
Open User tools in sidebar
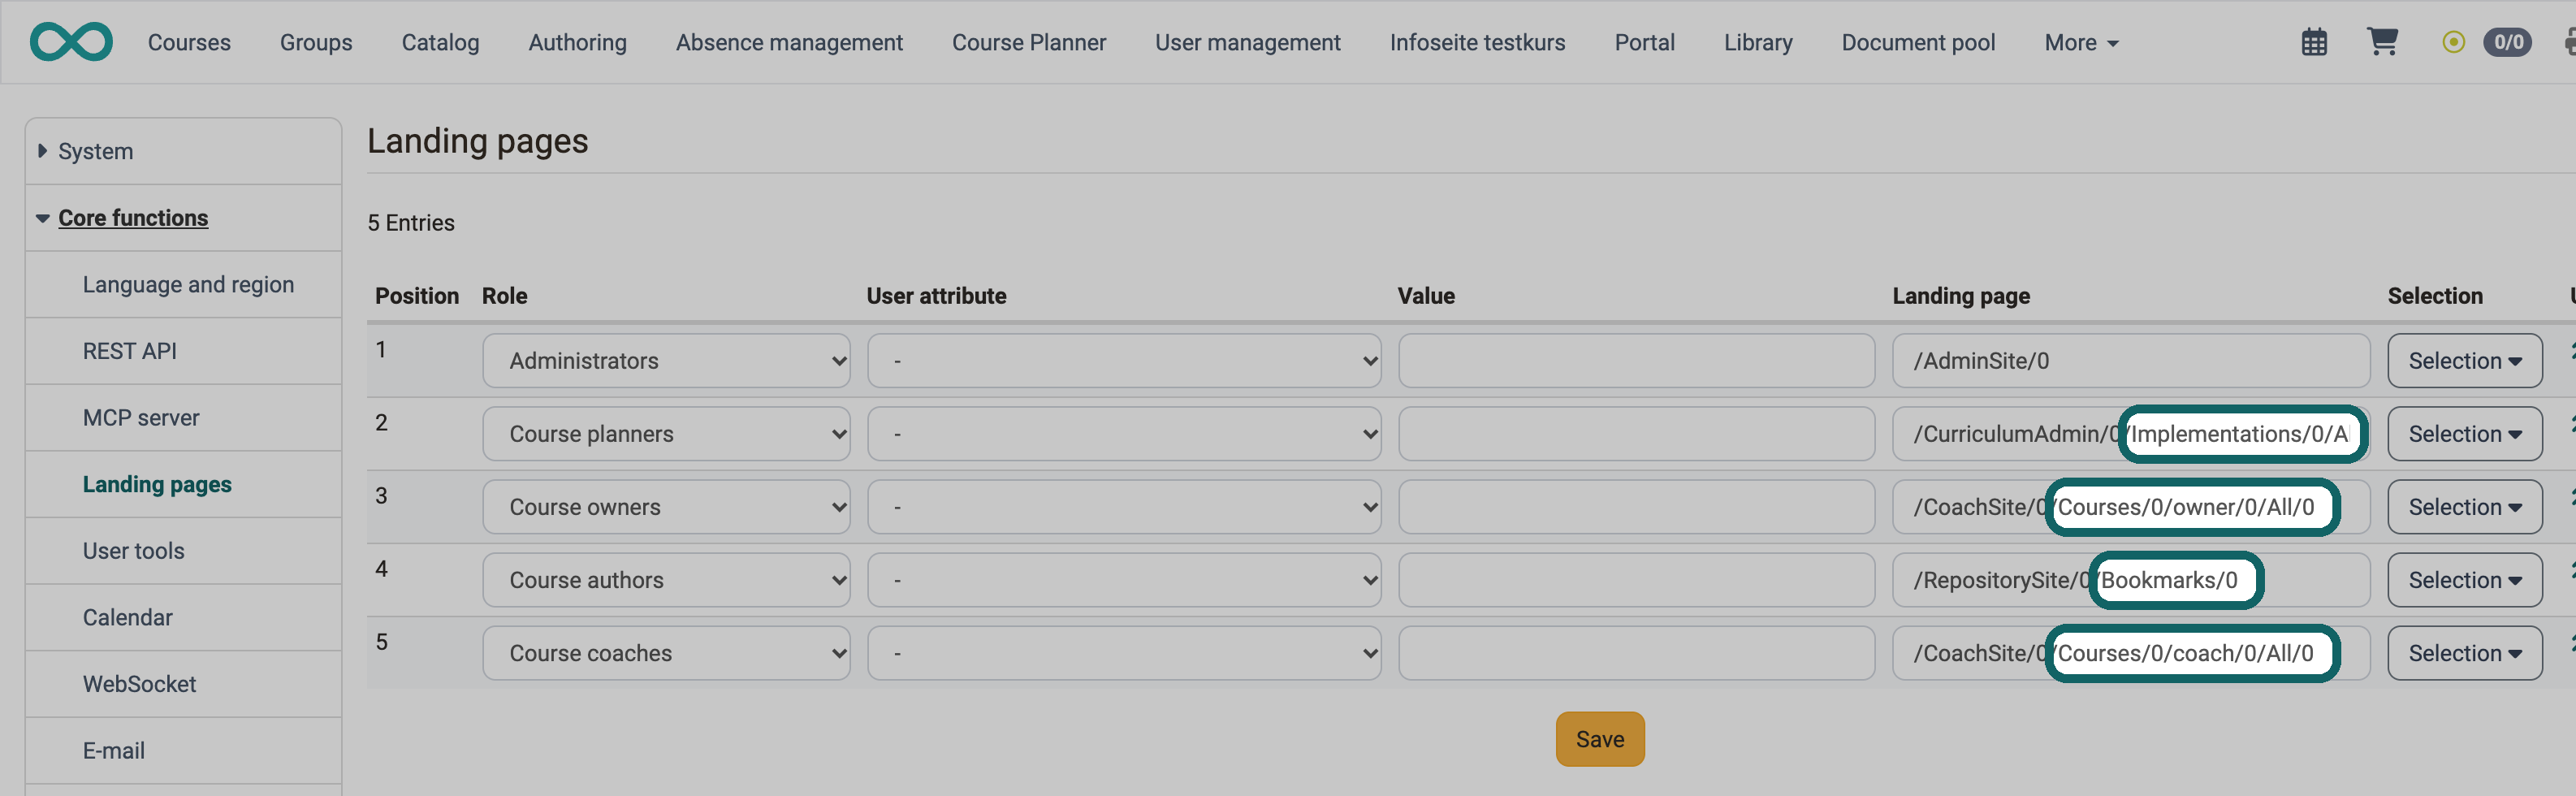click(134, 551)
